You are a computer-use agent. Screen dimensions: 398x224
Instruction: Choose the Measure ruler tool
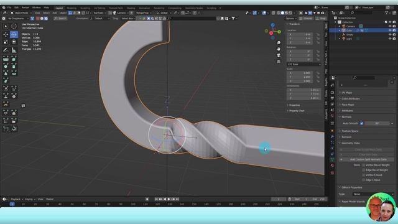coord(14,50)
